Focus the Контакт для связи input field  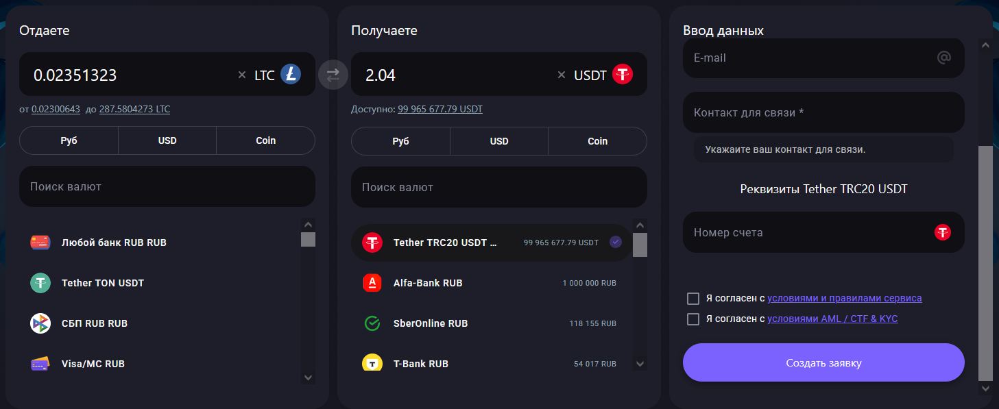click(x=823, y=112)
